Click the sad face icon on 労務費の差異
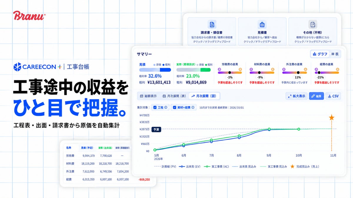Image resolution: width=353 pixels, height=198 pixels. click(219, 69)
